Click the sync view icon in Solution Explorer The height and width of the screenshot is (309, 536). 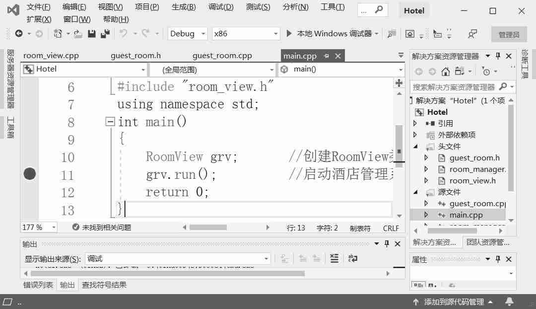pos(459,71)
